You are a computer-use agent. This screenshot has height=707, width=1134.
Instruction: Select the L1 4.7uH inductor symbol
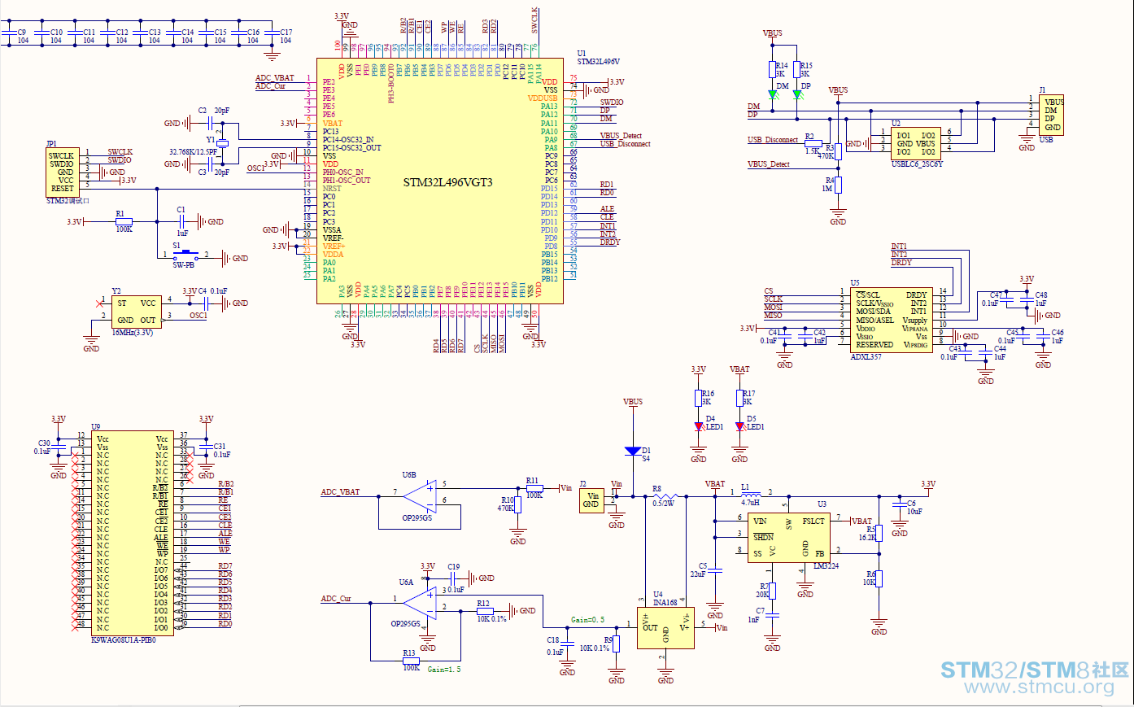[751, 494]
